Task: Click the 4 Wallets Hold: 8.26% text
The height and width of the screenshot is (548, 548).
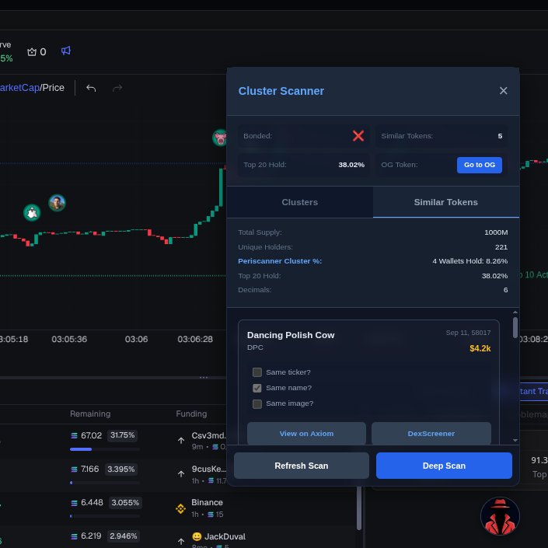Action: coord(469,261)
